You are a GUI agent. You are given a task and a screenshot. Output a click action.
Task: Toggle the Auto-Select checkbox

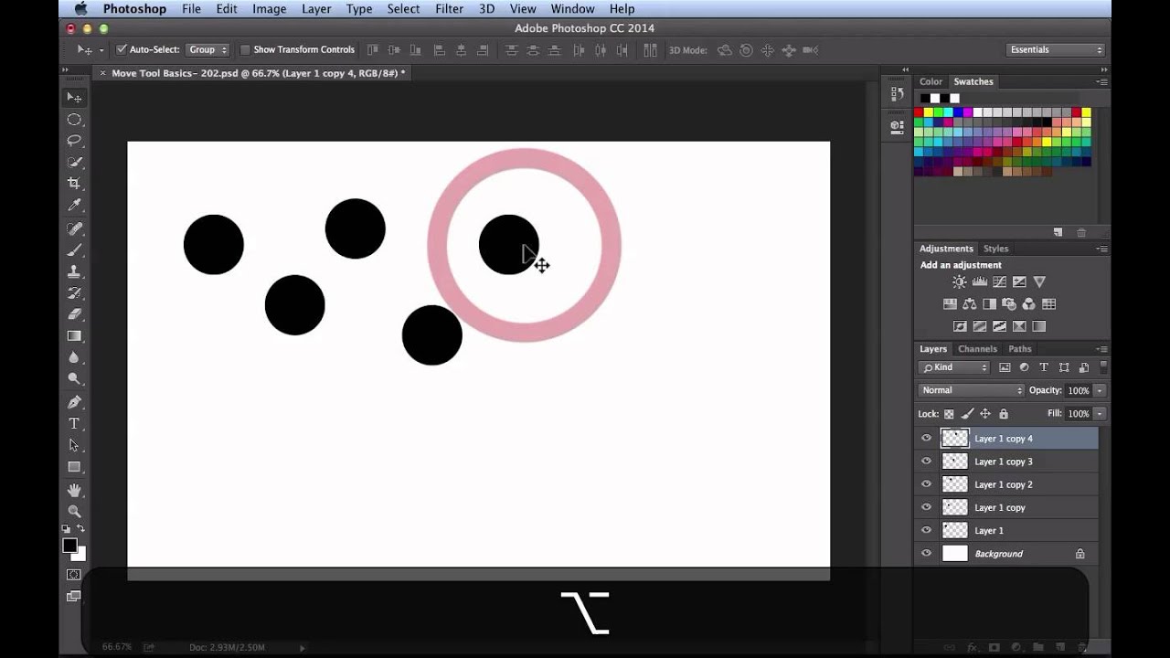pyautogui.click(x=122, y=49)
